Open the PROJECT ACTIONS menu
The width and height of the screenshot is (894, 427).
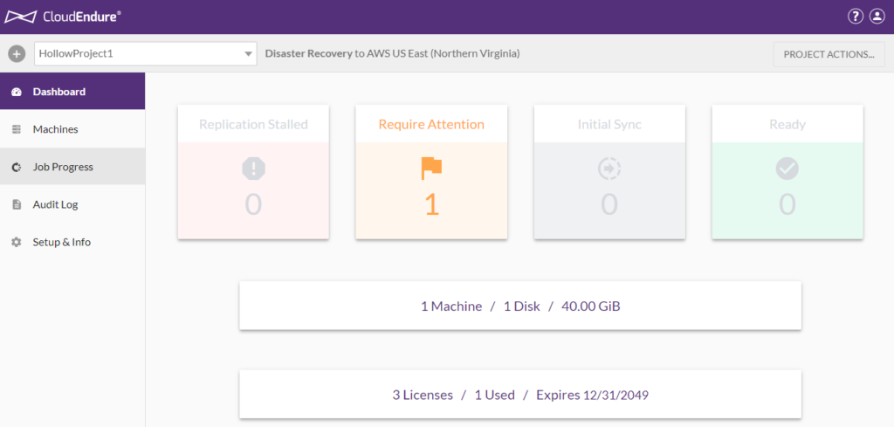829,54
